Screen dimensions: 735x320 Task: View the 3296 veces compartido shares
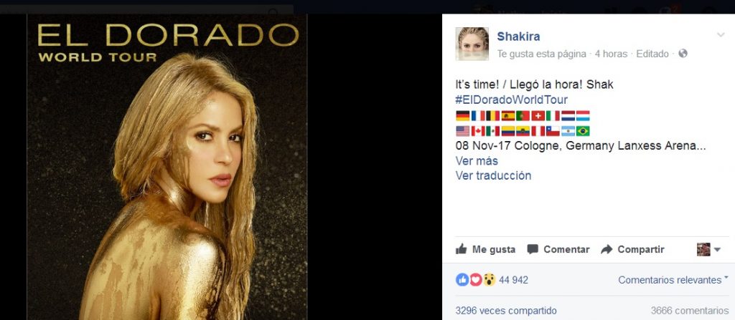(506, 311)
